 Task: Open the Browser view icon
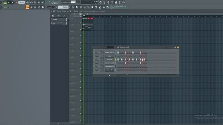(89, 7)
